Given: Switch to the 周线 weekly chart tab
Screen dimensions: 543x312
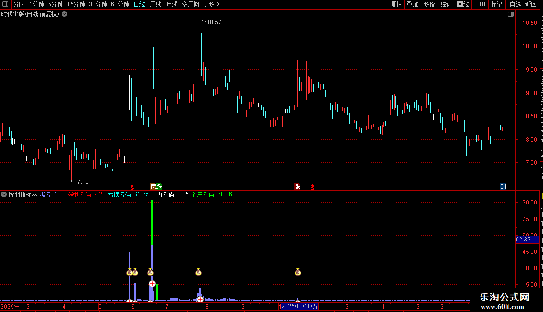Looking at the screenshot, I should pos(156,4).
